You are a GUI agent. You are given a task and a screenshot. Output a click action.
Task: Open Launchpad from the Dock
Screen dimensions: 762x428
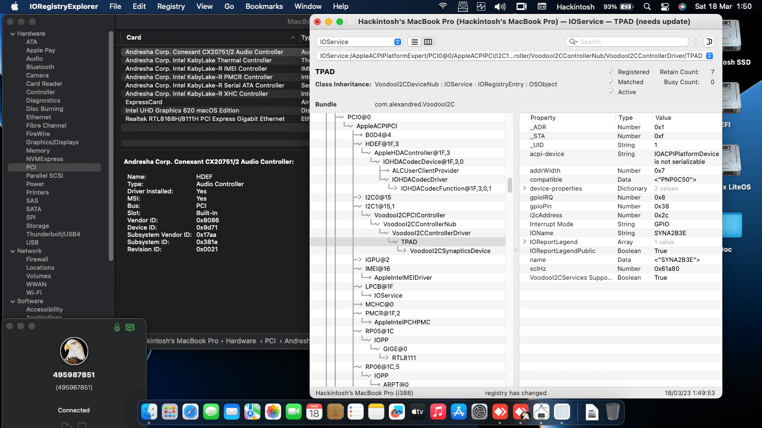tap(170, 412)
